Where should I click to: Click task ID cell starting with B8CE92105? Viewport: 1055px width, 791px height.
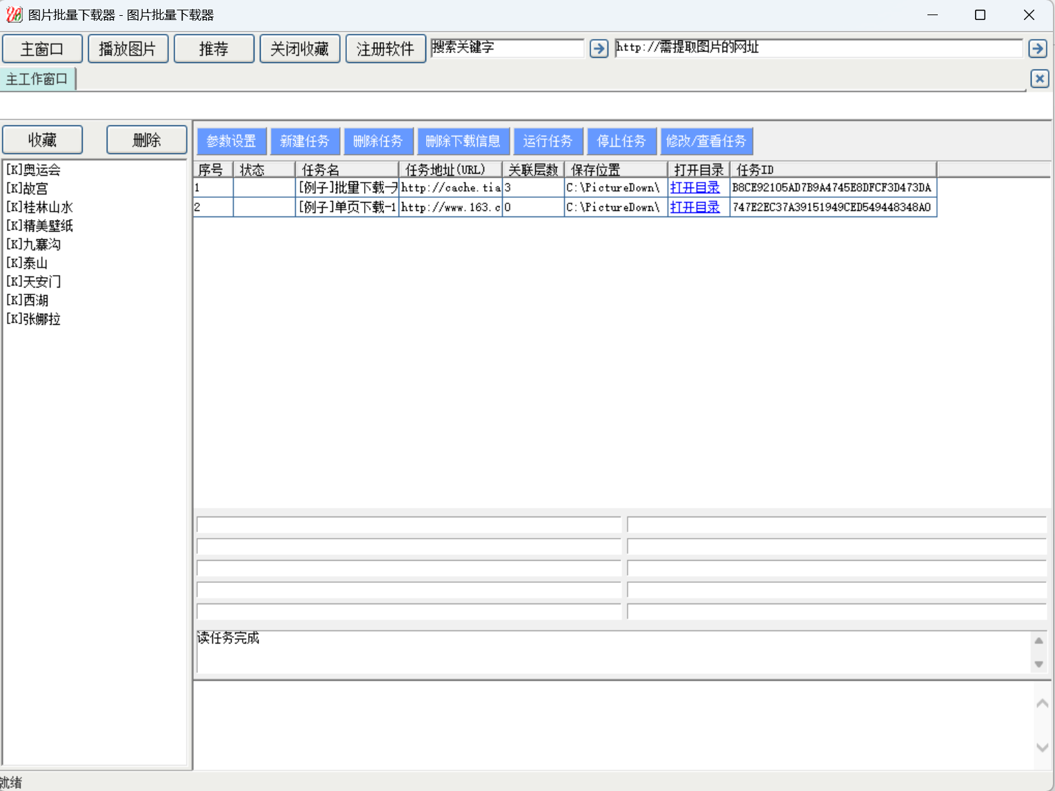point(833,188)
